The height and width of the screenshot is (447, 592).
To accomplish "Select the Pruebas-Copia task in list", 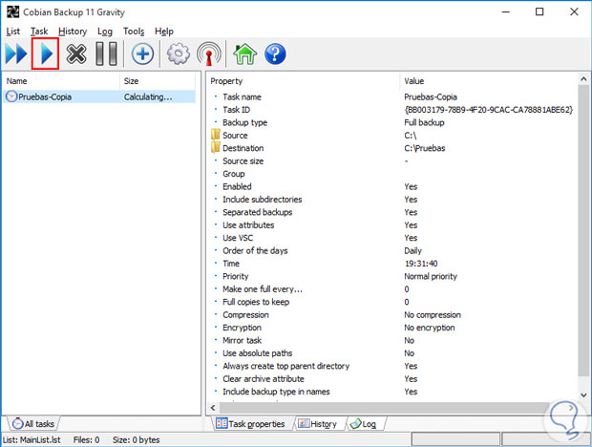I will pyautogui.click(x=99, y=96).
